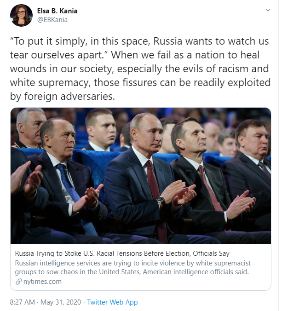The width and height of the screenshot is (282, 311).
Task: Open the Twitter Web App source link
Action: (x=112, y=302)
